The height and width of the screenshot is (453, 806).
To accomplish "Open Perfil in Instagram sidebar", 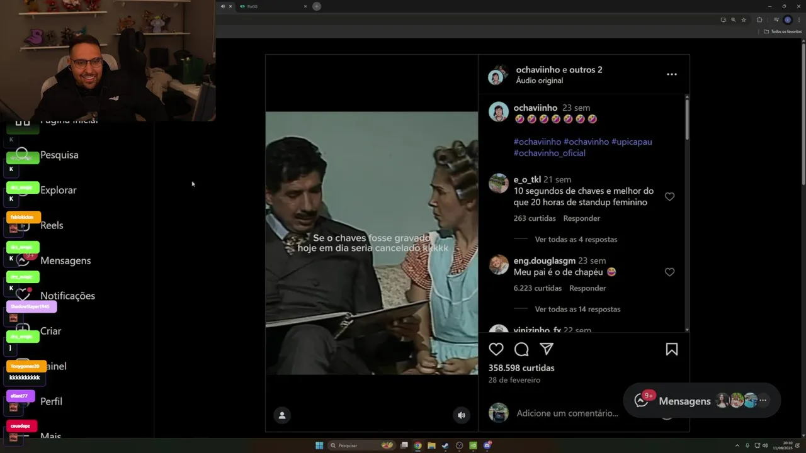I will tap(51, 401).
